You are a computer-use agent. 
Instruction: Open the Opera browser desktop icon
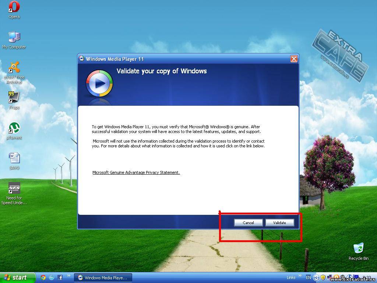[14, 10]
